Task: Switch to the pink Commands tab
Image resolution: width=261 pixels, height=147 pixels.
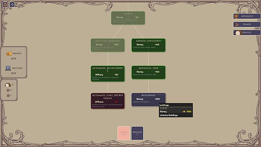Action: click(x=123, y=133)
